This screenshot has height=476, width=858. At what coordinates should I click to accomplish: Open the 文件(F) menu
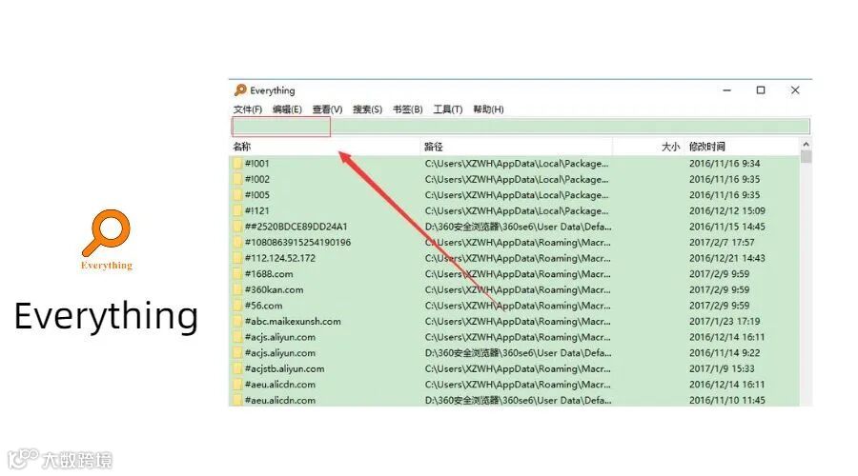pos(247,109)
